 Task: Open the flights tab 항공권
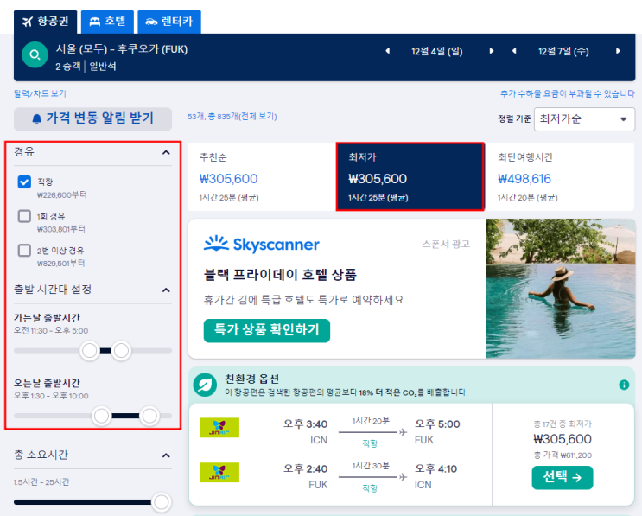(x=45, y=22)
